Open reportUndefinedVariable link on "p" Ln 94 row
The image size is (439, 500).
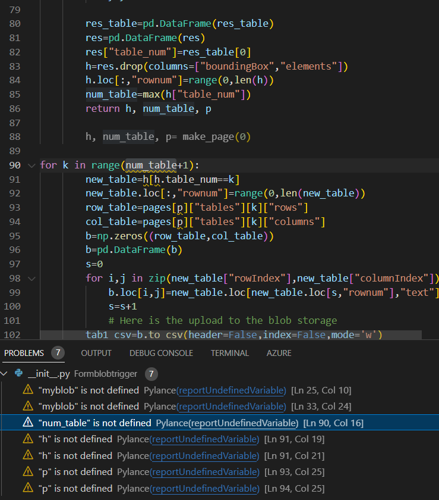[204, 489]
